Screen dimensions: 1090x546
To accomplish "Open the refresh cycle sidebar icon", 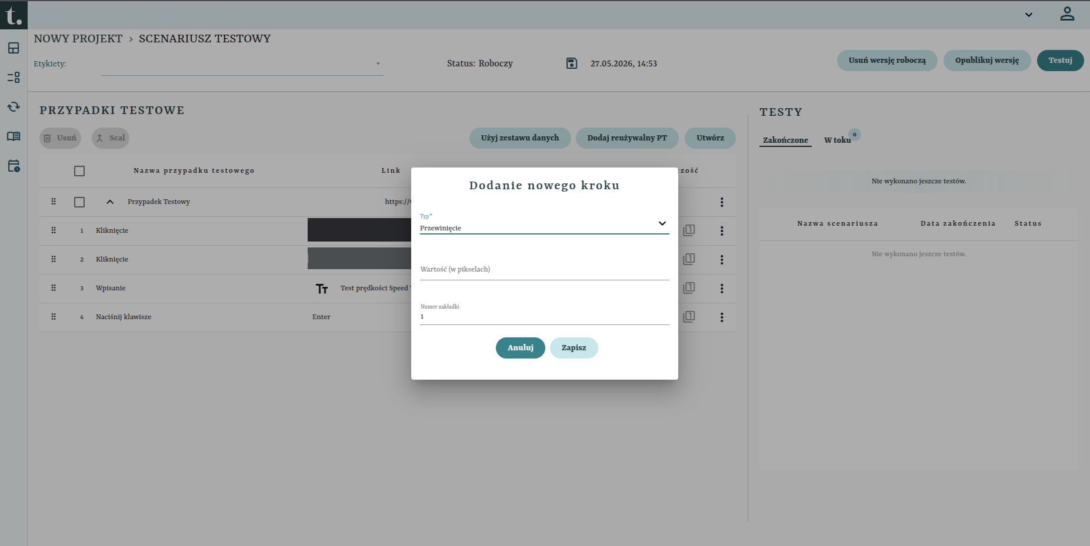I will (14, 107).
